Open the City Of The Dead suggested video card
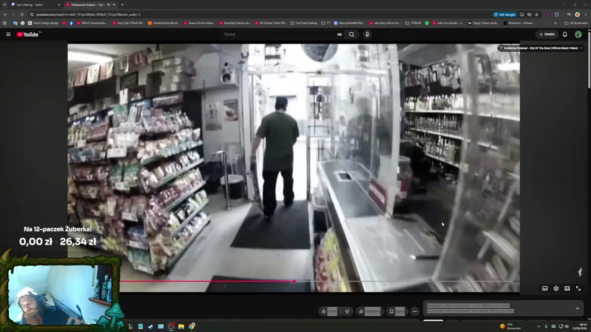The width and height of the screenshot is (591, 332). tap(538, 48)
